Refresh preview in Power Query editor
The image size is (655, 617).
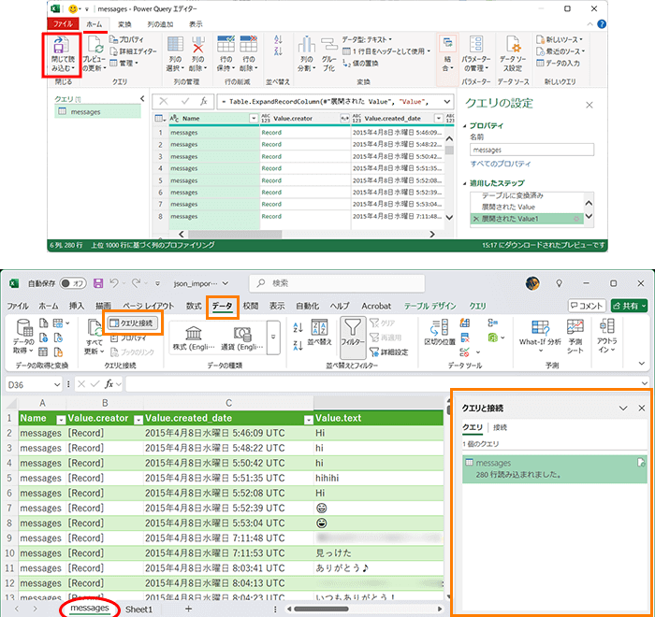[95, 54]
